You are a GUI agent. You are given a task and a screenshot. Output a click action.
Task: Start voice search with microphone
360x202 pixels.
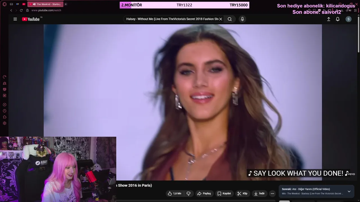[x=242, y=19]
